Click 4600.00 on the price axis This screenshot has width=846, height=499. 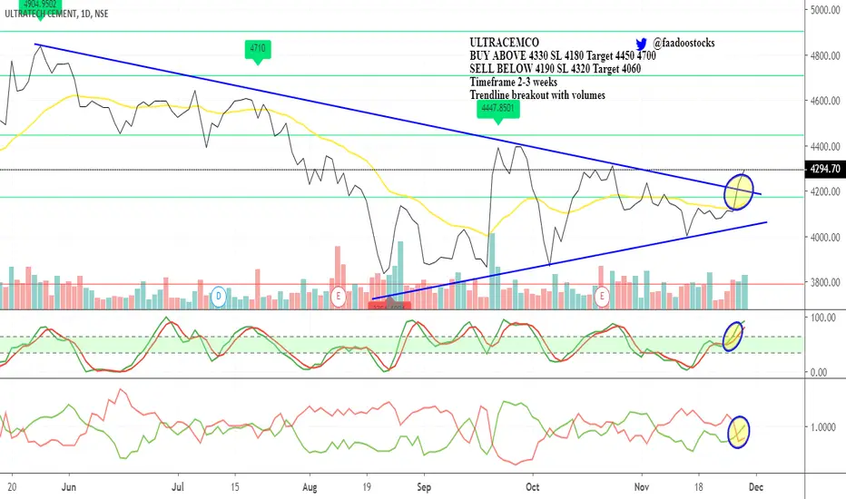pos(825,101)
